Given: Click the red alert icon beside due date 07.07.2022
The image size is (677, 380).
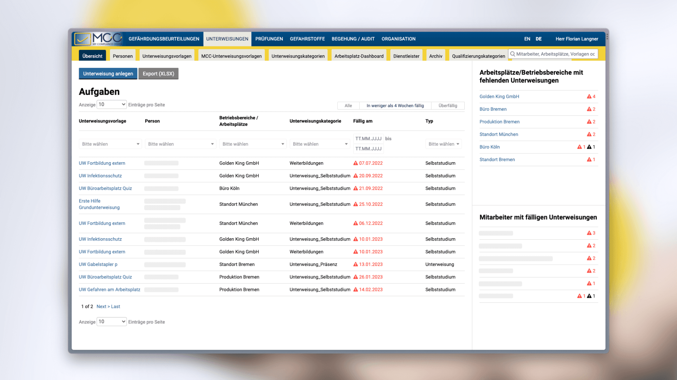Looking at the screenshot, I should (355, 163).
